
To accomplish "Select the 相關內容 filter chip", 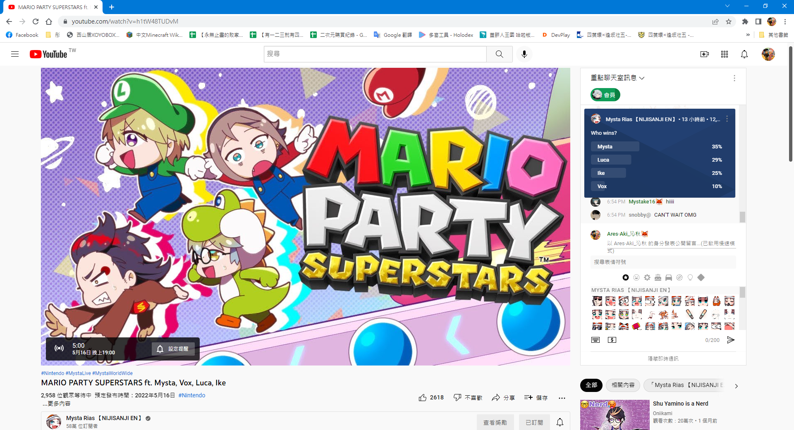I will [x=623, y=385].
